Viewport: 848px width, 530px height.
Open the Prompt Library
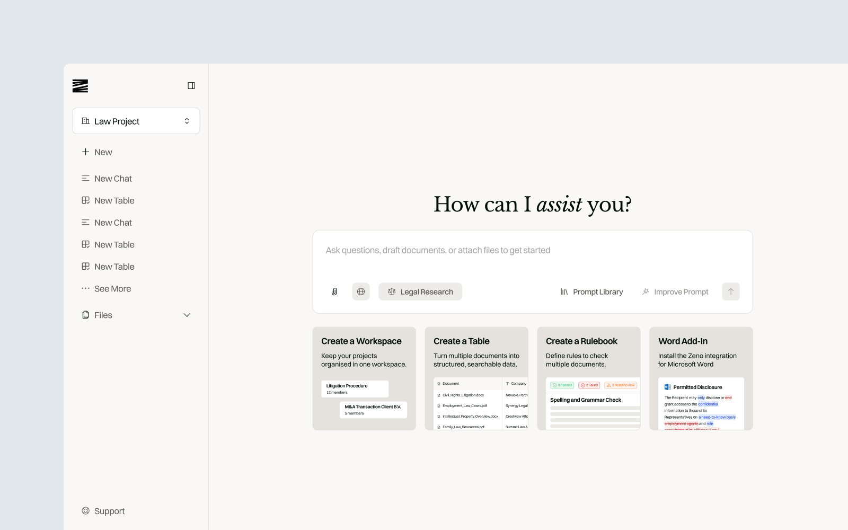coord(591,291)
